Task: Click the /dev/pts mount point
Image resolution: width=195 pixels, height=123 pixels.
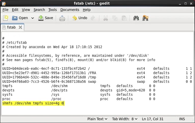Action: pos(59,90)
